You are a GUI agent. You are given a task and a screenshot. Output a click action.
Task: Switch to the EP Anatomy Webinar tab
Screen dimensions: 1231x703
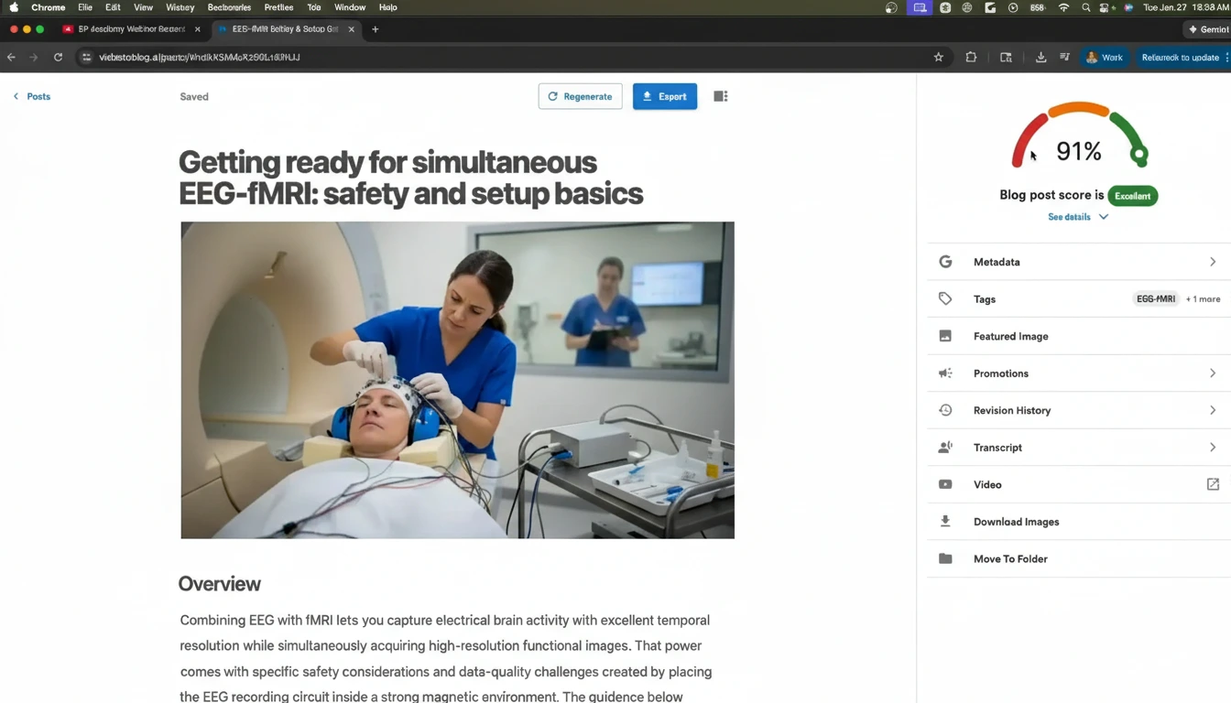[x=128, y=28]
